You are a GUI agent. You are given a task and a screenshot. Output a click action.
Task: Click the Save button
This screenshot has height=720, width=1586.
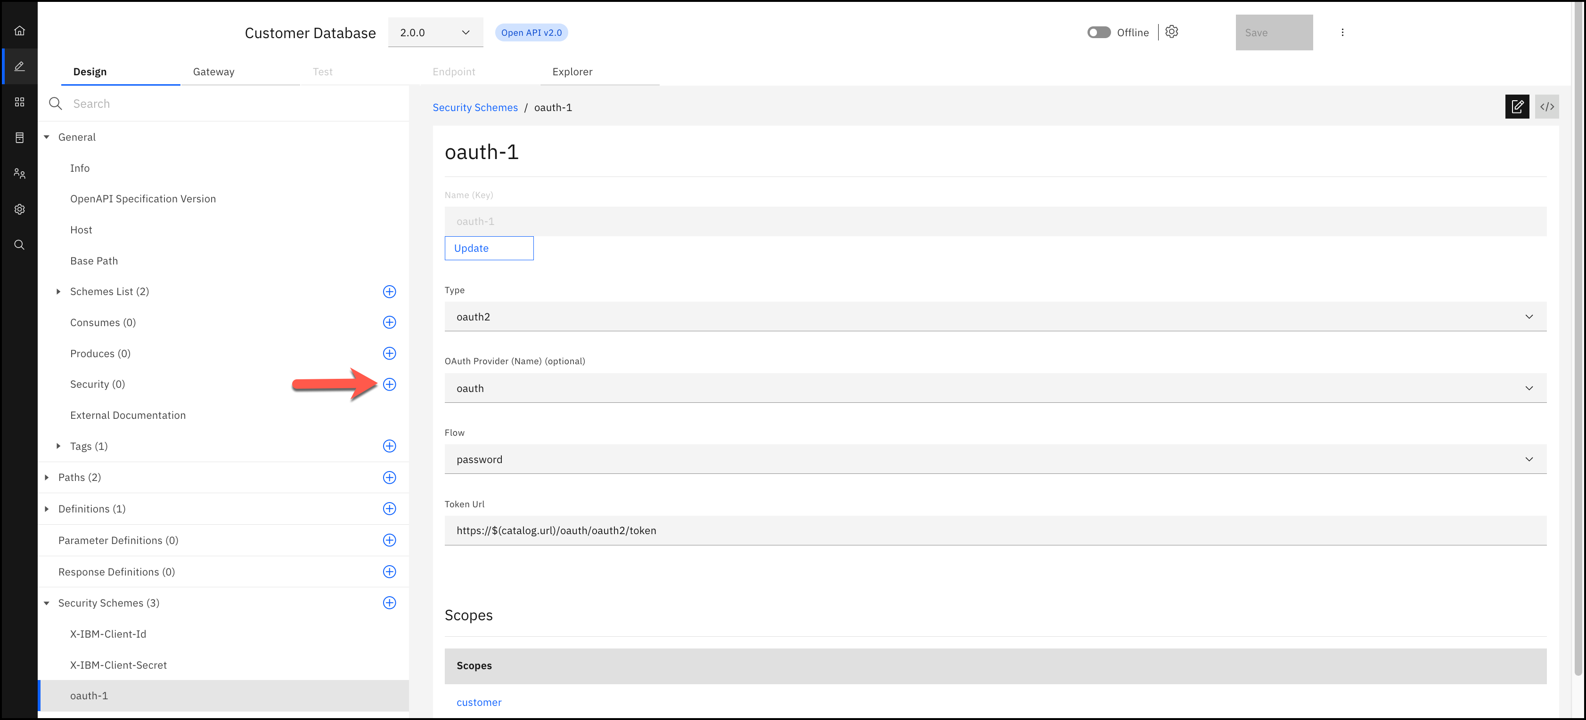coord(1274,32)
